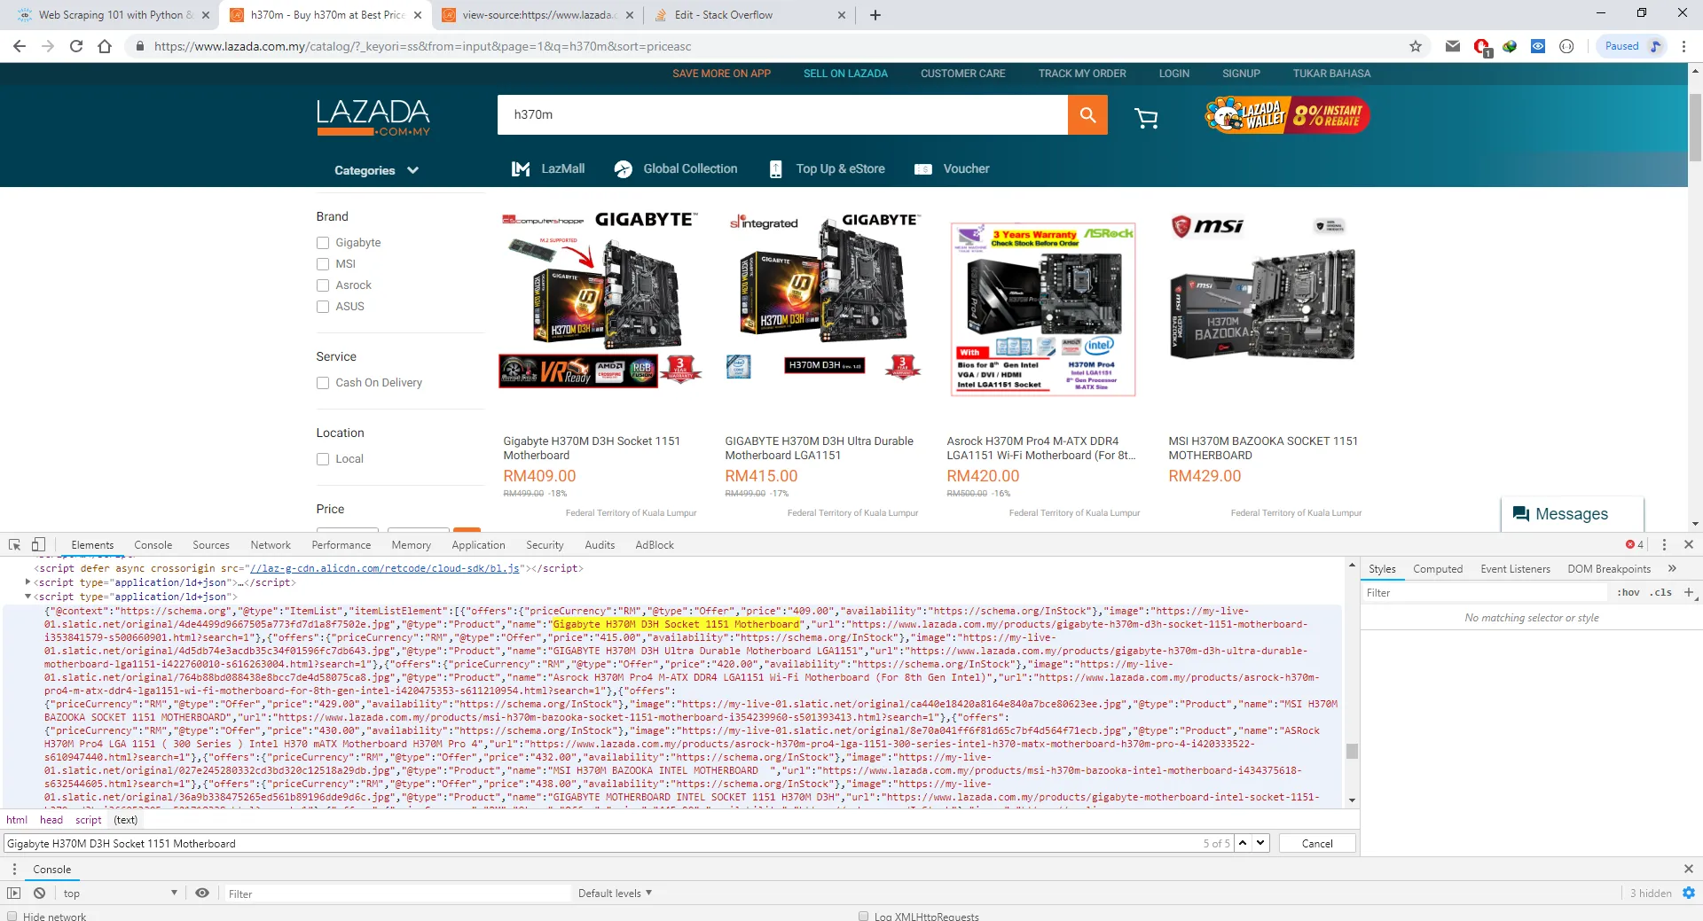Clear the console with ban icon
This screenshot has height=921, width=1703.
39,893
